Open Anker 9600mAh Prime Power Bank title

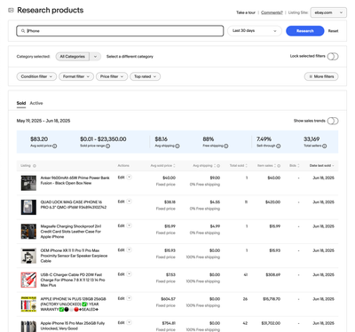point(75,180)
